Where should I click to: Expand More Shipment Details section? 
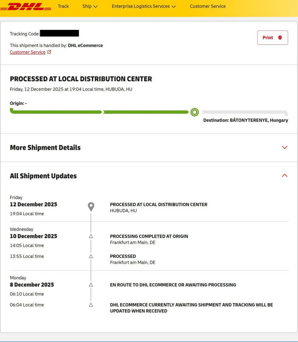(x=285, y=147)
